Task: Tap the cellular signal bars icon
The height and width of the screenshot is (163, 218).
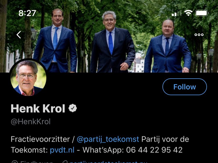Action: click(x=177, y=13)
